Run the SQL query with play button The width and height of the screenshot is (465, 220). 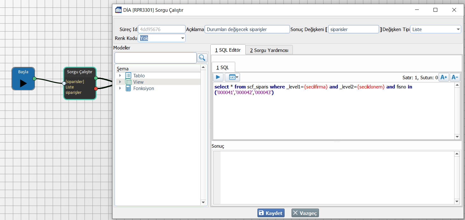click(x=218, y=77)
